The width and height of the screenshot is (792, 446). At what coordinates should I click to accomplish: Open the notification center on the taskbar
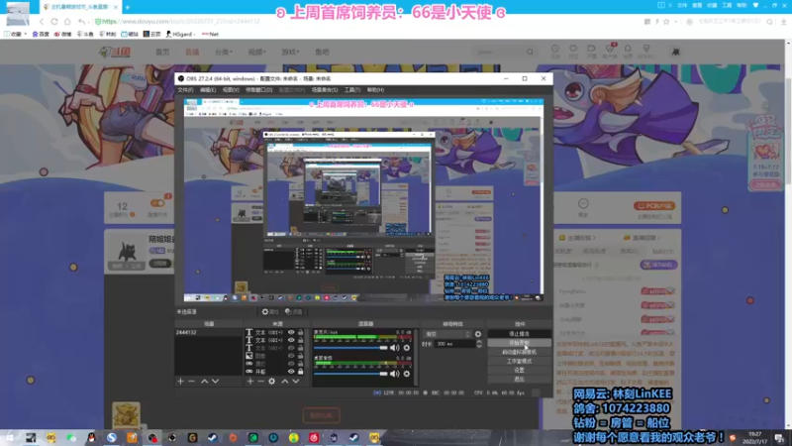point(779,437)
